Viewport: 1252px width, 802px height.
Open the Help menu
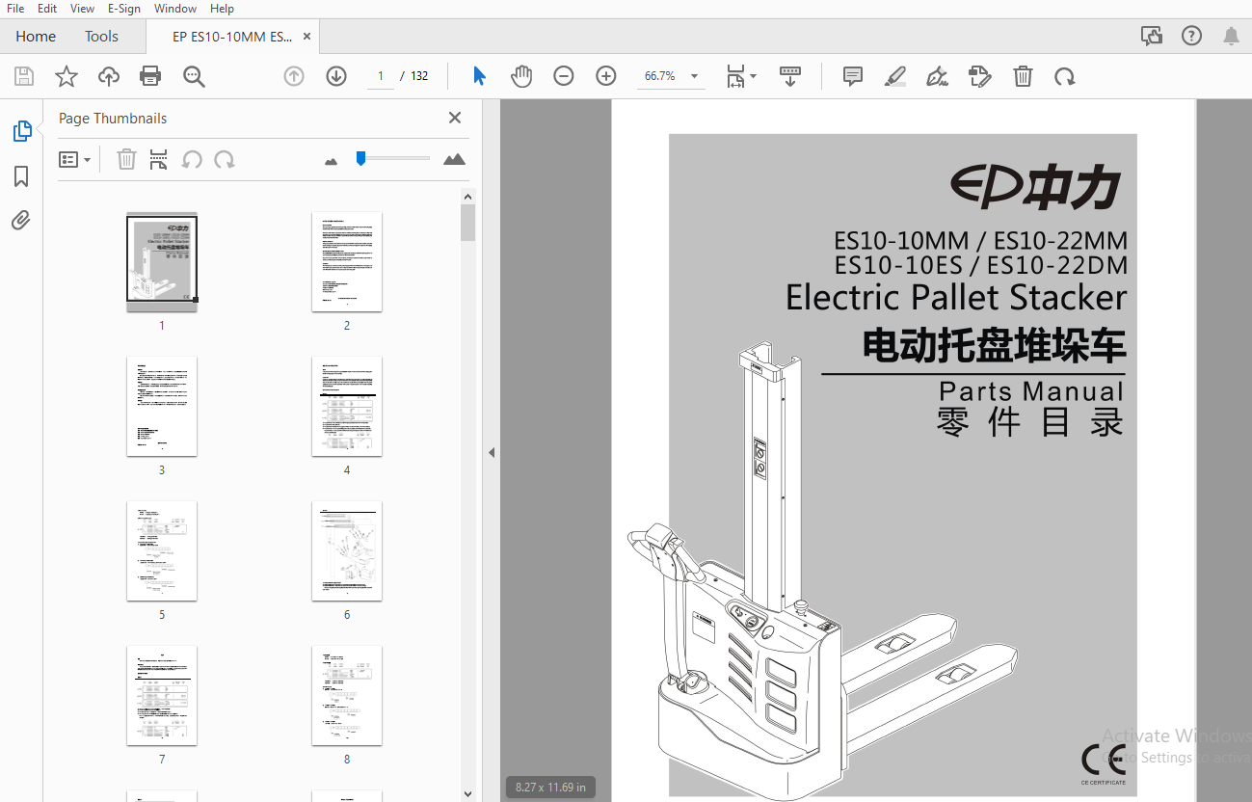222,9
